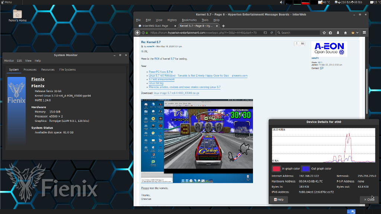Open the racing game screenshot image
The height and width of the screenshot is (214, 381).
(x=197, y=141)
